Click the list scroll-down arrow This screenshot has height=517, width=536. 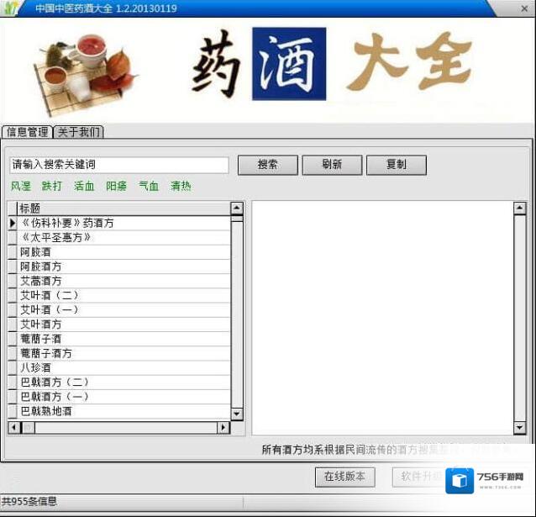pos(237,414)
